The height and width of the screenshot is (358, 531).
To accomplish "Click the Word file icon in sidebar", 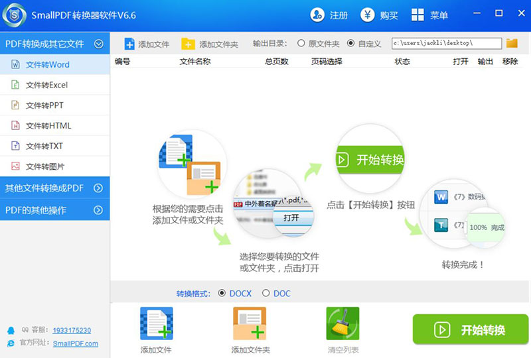I will [15, 64].
